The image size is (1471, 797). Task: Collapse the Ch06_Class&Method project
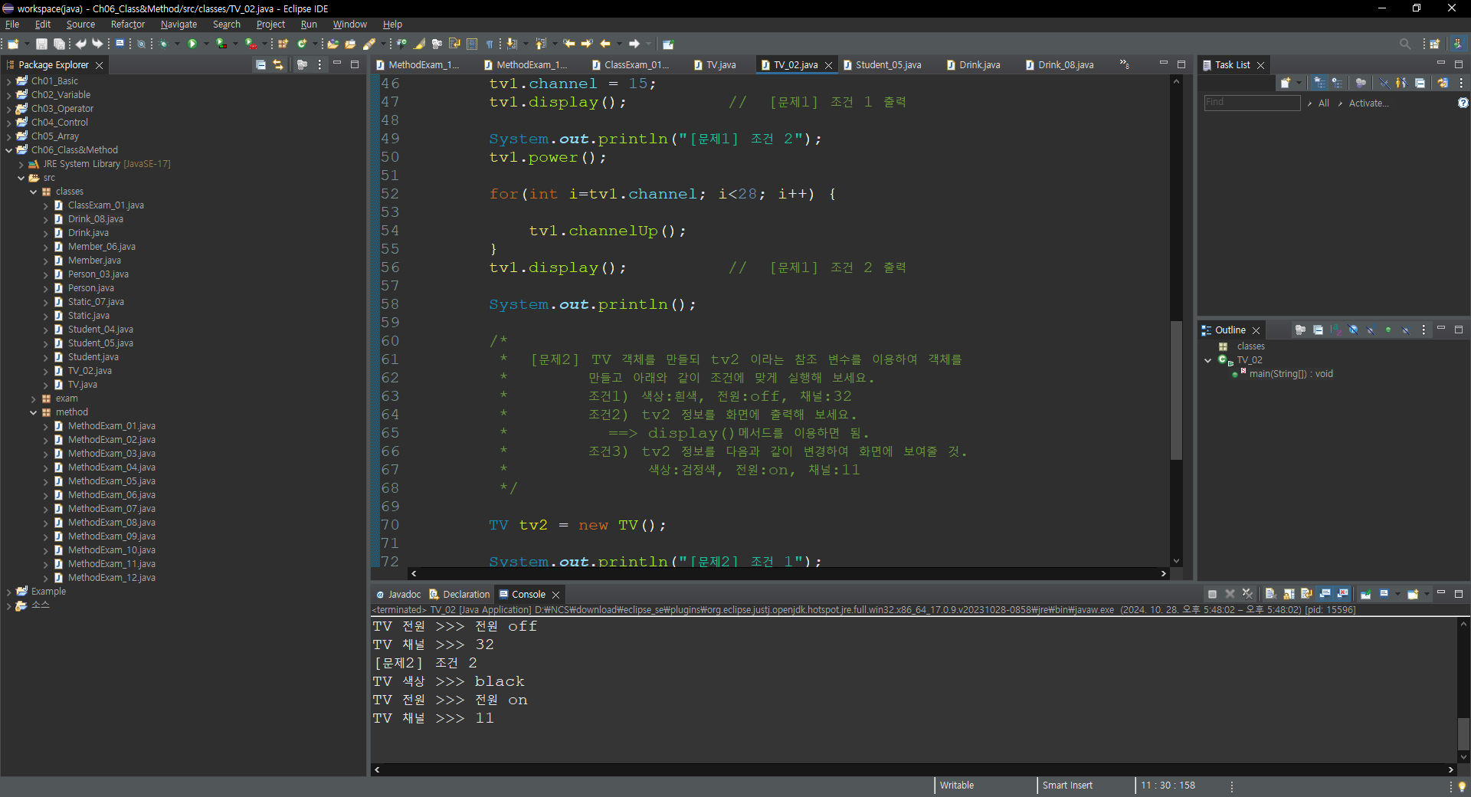point(8,150)
